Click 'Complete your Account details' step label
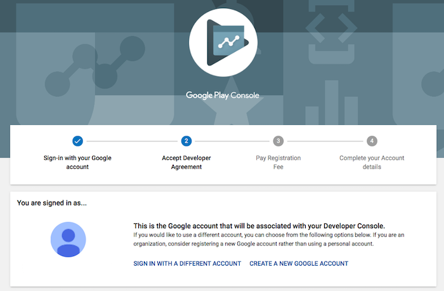This screenshot has width=444, height=291. 372,162
